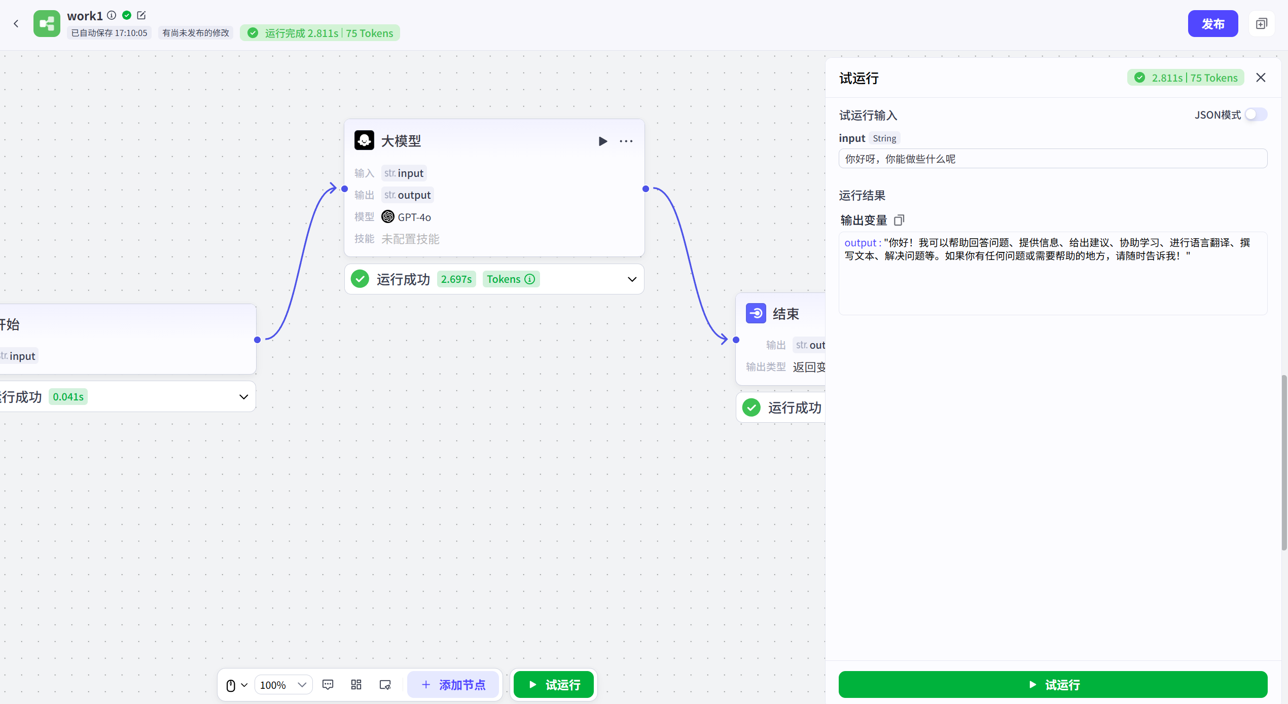1288x704 pixels.
Task: Open the duplicate icon at top right
Action: tap(1262, 24)
